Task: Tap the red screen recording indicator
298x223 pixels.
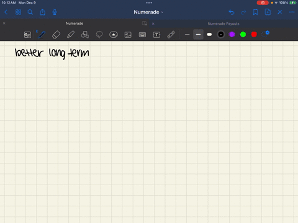Action: coord(263,2)
